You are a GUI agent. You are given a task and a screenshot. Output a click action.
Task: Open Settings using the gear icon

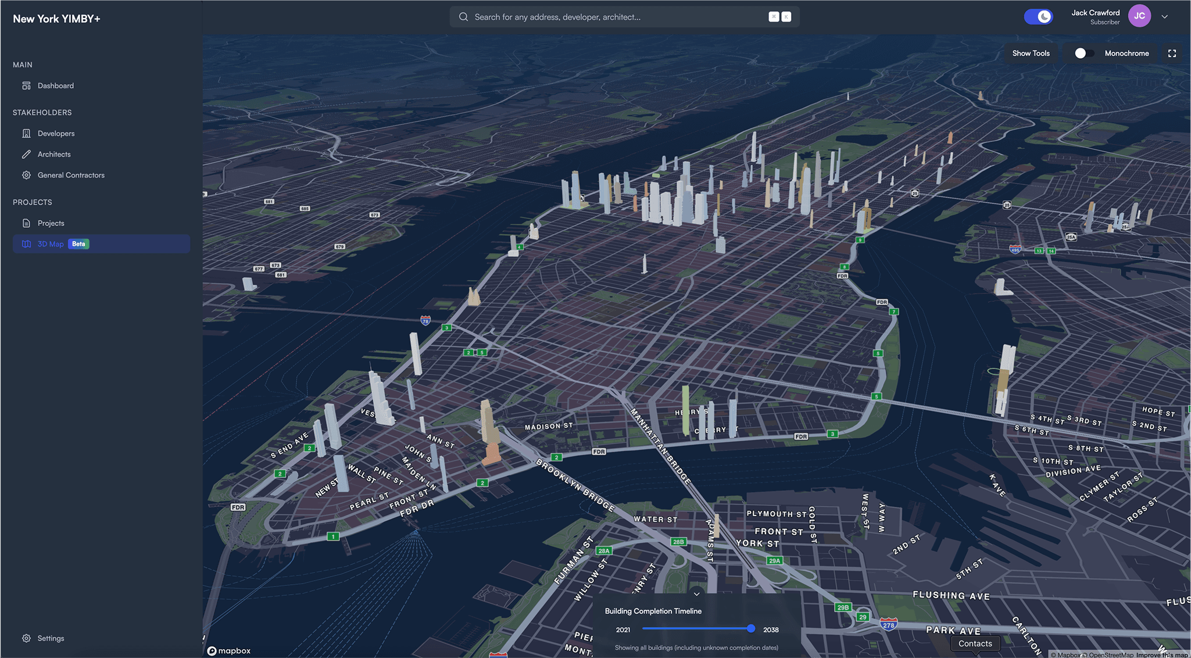[x=26, y=638]
